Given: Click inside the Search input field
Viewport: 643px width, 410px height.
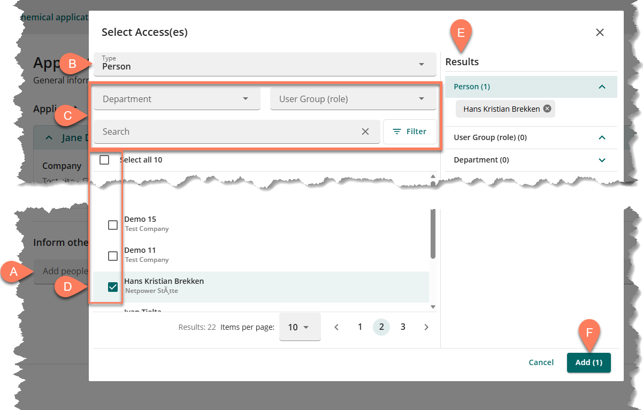Looking at the screenshot, I should coord(225,131).
